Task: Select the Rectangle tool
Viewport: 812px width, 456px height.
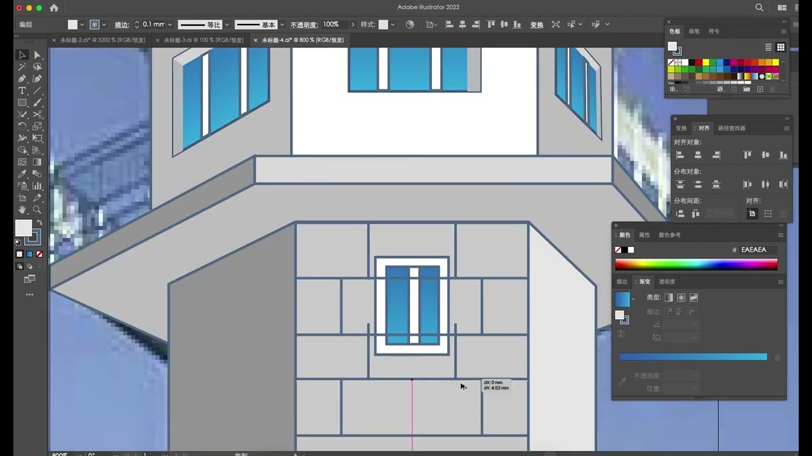Action: pyautogui.click(x=22, y=103)
